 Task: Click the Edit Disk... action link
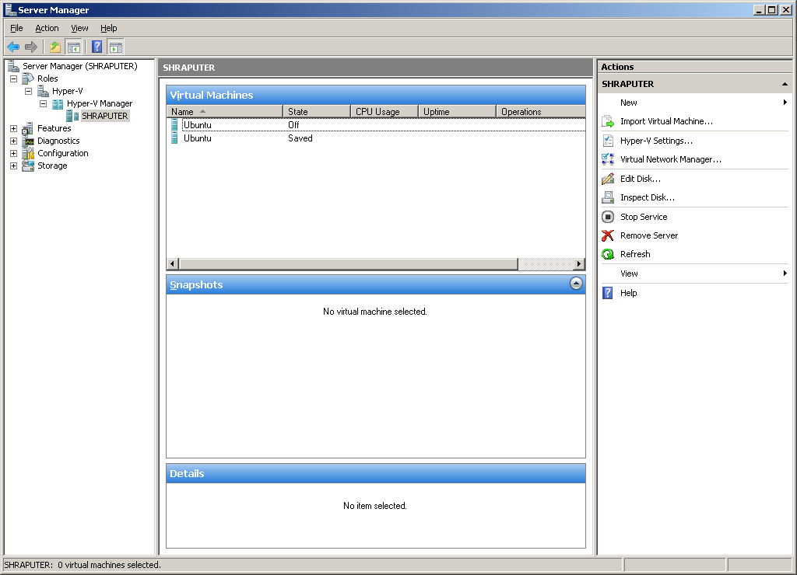(640, 179)
